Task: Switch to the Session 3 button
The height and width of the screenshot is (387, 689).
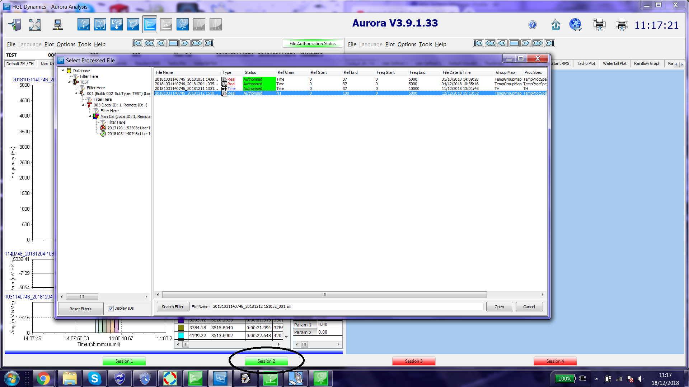Action: click(413, 361)
